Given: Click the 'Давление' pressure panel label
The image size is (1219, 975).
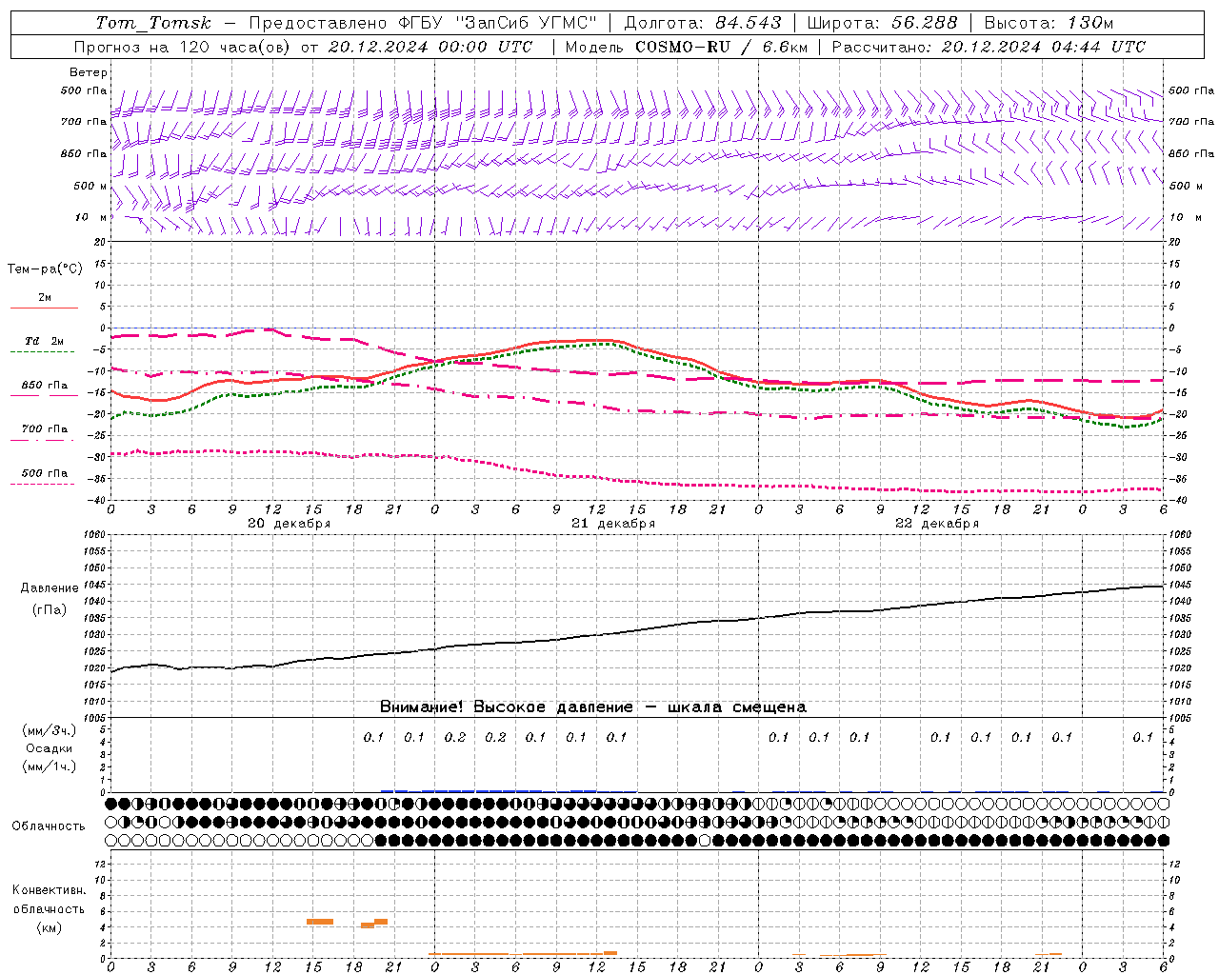Looking at the screenshot, I should 48,588.
